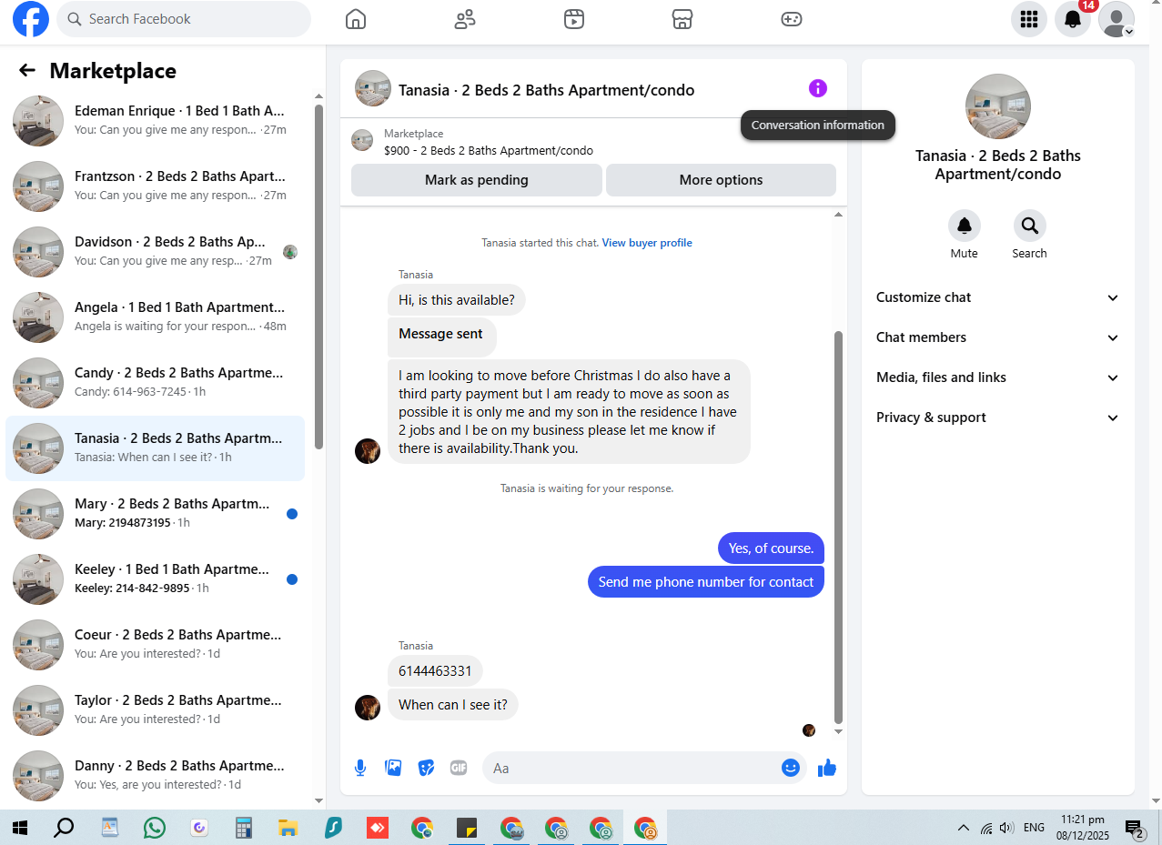
Task: Open the Facebook logo home link
Action: click(30, 19)
